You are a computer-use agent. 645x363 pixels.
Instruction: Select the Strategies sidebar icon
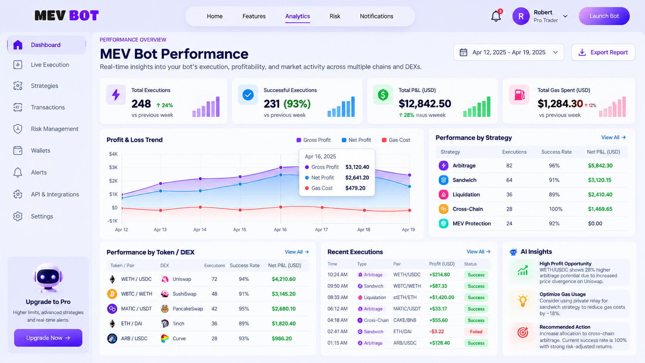pos(18,86)
